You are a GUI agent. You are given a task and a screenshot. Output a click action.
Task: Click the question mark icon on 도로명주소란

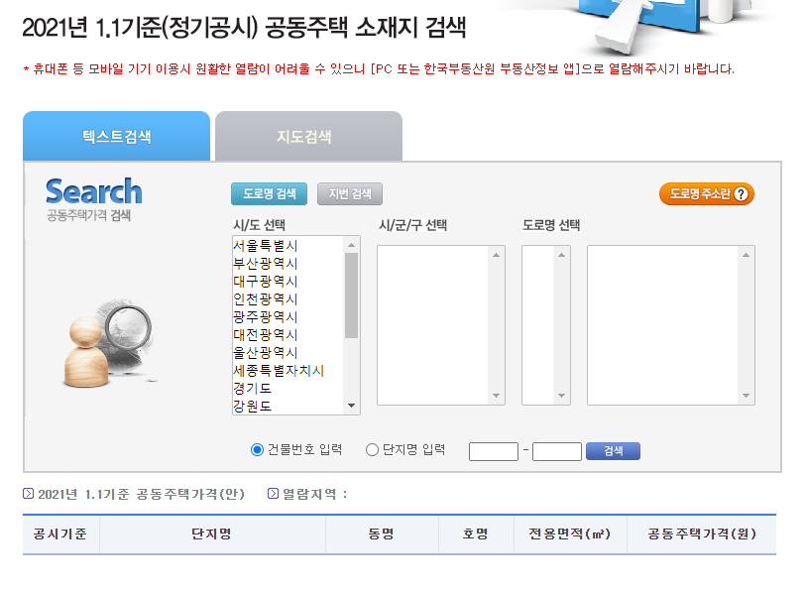click(741, 194)
